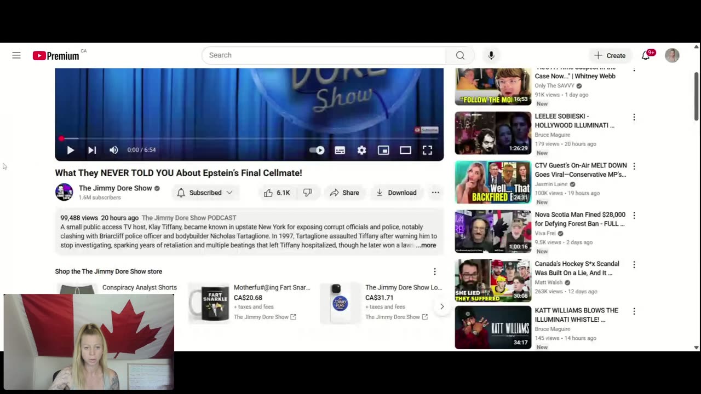Open the Create menu
This screenshot has width=701, height=394.
point(610,55)
